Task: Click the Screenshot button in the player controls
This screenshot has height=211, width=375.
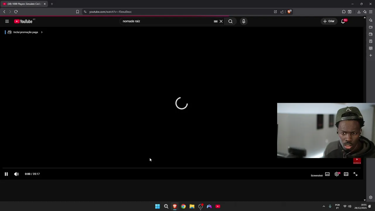Action: click(x=316, y=176)
